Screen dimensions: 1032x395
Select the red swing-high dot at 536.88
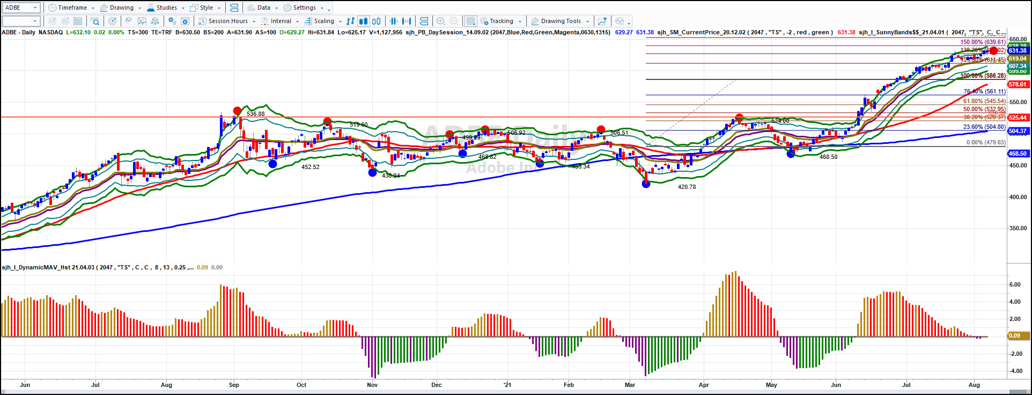237,111
